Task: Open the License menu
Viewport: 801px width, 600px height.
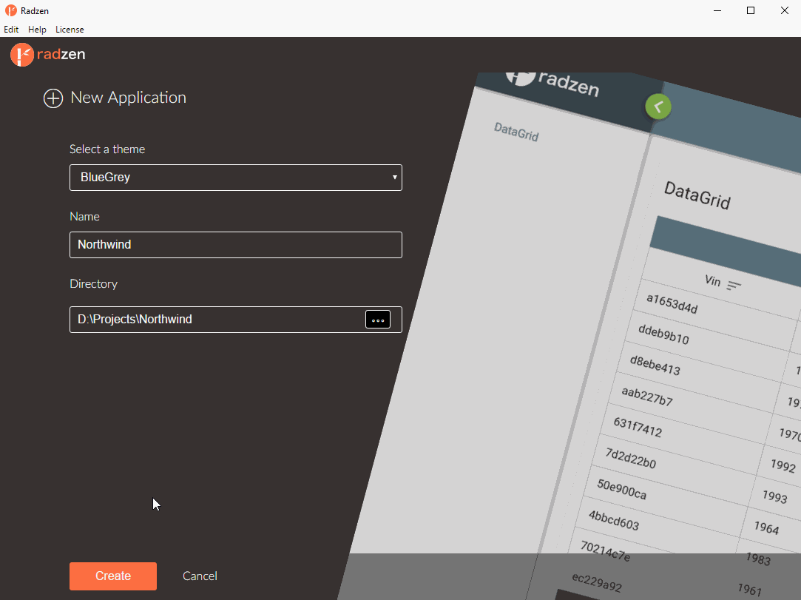Action: 70,29
